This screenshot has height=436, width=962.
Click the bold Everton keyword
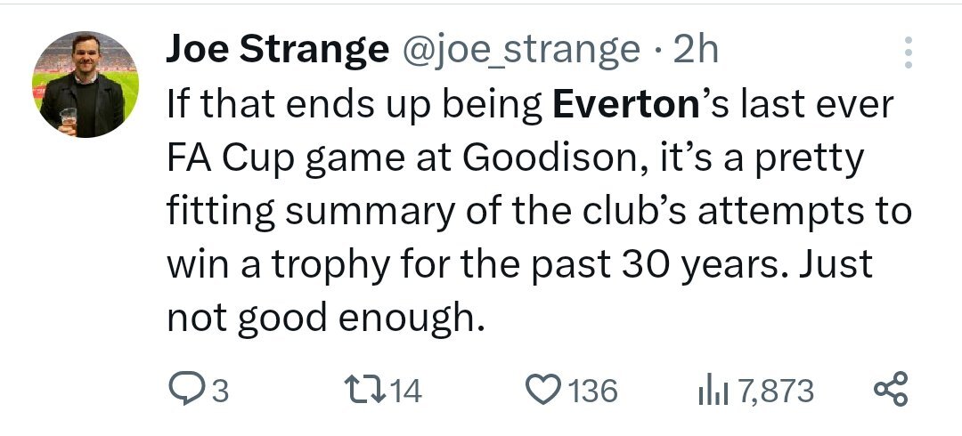[626, 104]
